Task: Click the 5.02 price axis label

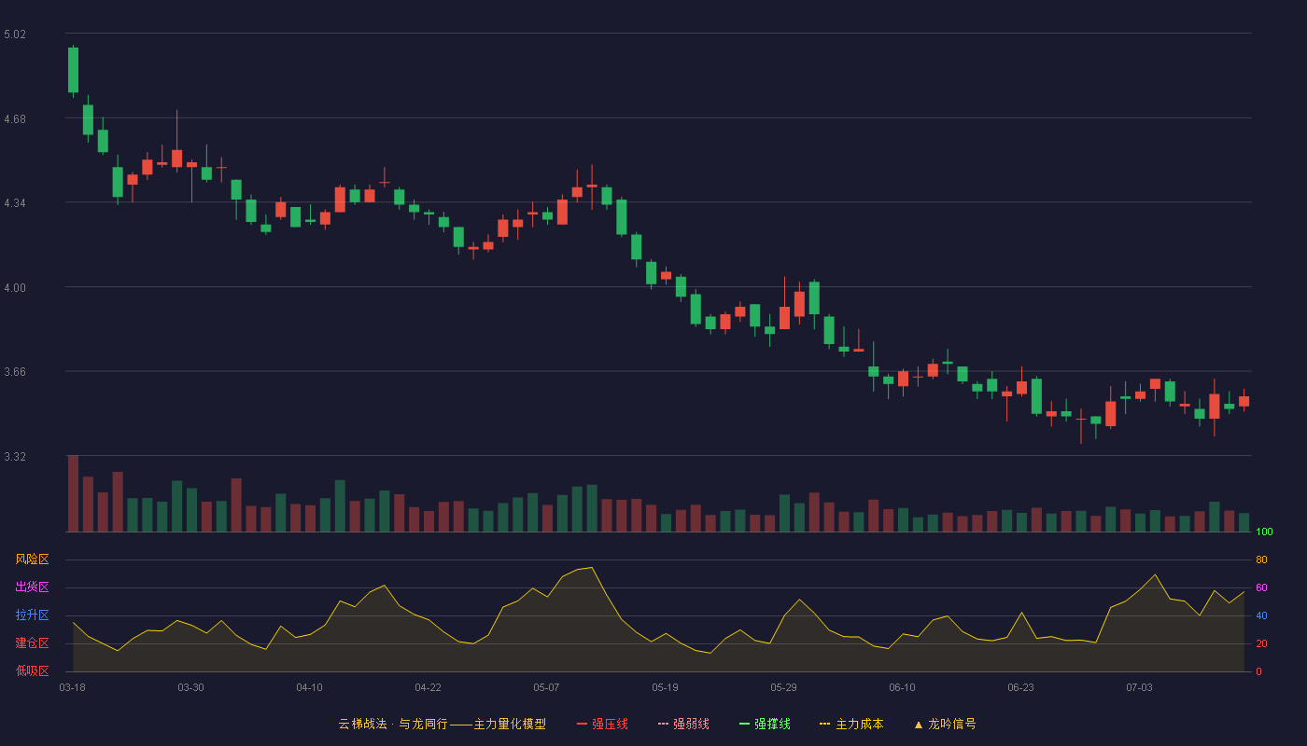Action: coord(15,35)
